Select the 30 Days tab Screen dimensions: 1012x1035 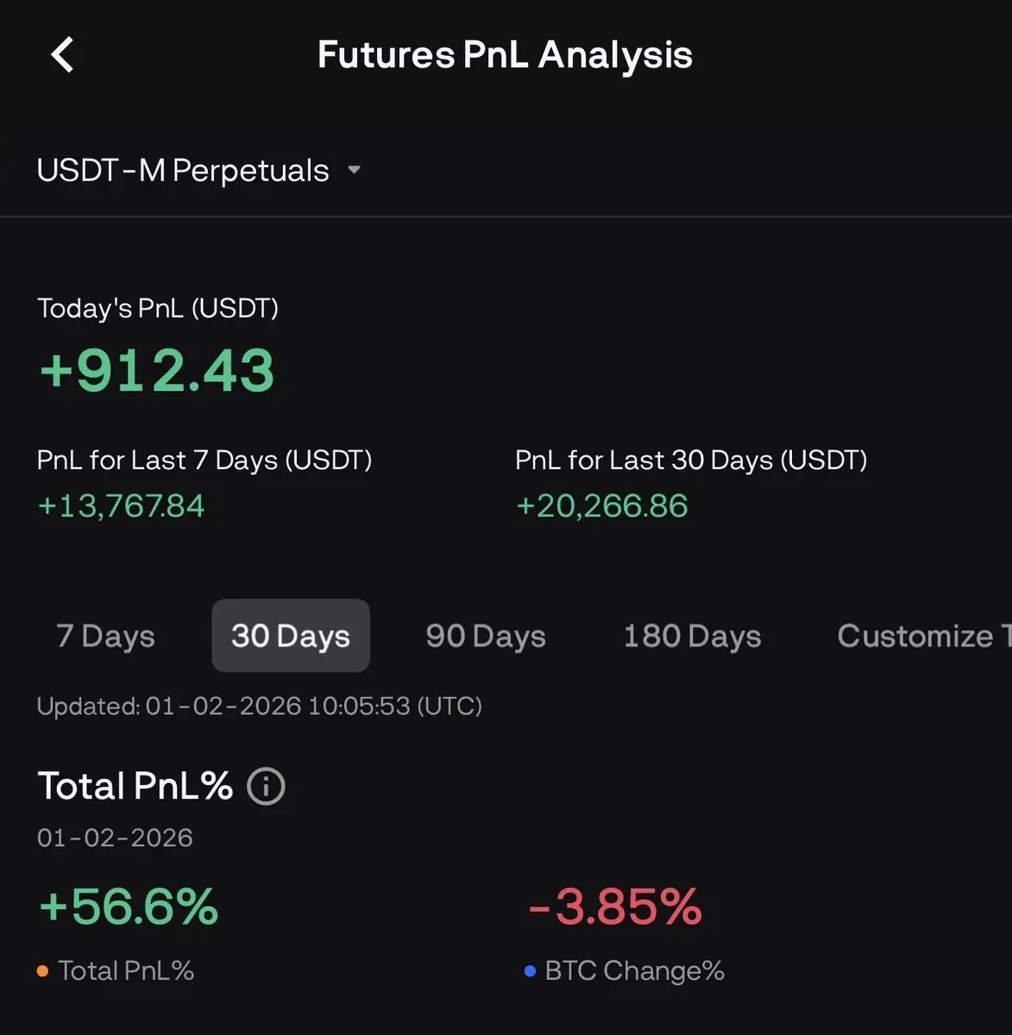pyautogui.click(x=291, y=637)
